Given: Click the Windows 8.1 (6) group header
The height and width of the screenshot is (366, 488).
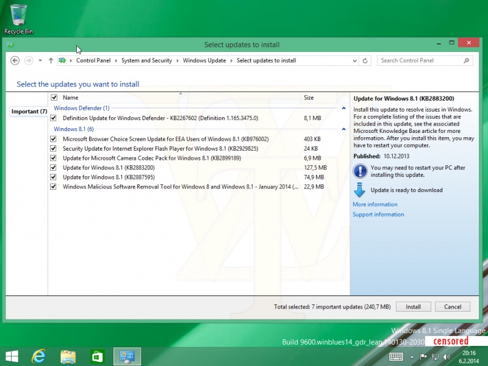Looking at the screenshot, I should point(73,129).
